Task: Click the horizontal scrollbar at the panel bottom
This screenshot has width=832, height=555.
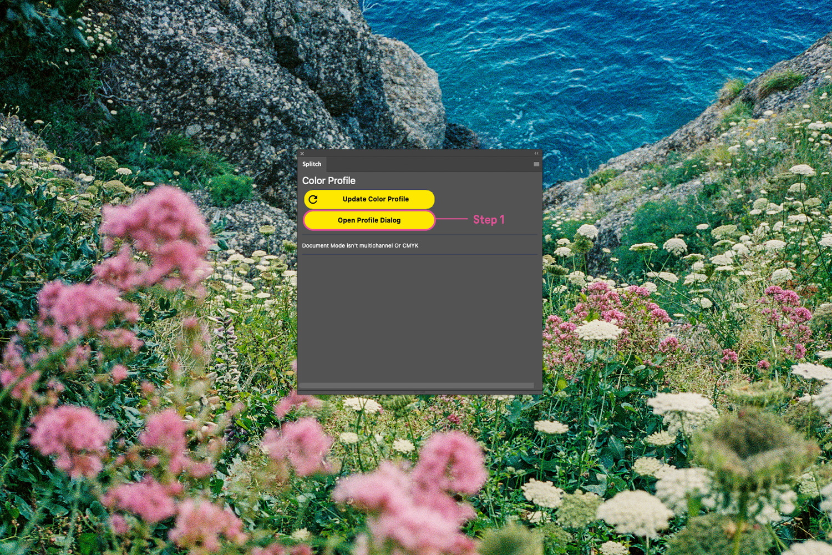Action: [x=416, y=385]
